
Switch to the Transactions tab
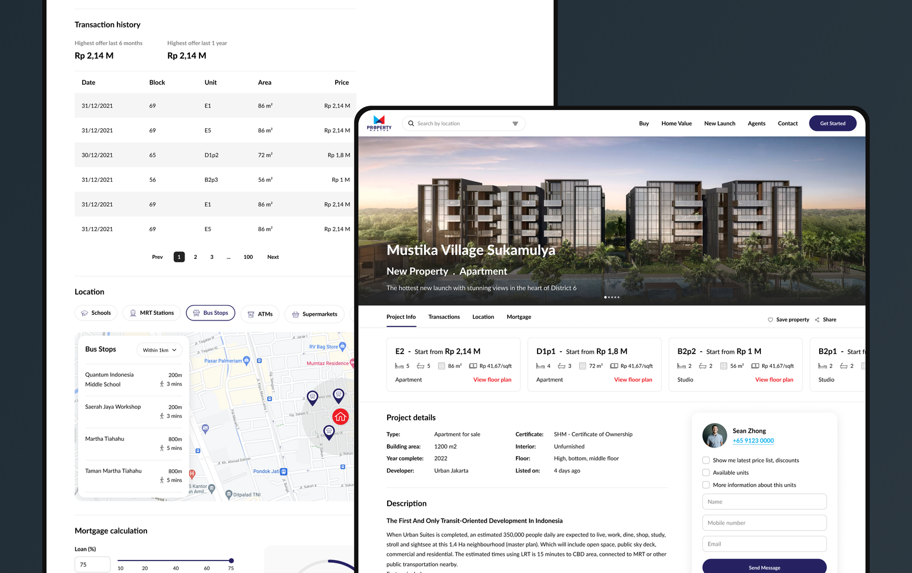[x=444, y=317]
